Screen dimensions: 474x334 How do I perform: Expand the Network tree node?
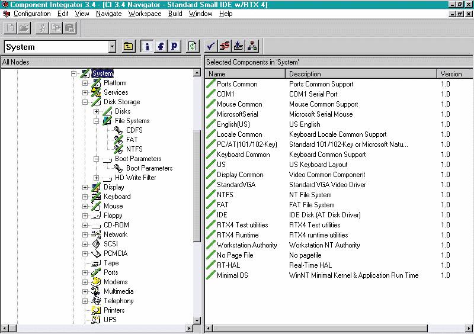[85, 235]
